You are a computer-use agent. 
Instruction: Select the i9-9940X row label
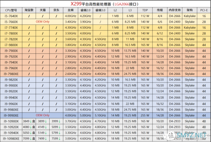tap(11, 98)
